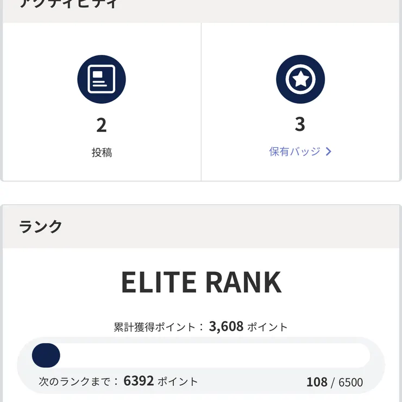
Task: Select the 投稿 label
Action: coord(102,153)
